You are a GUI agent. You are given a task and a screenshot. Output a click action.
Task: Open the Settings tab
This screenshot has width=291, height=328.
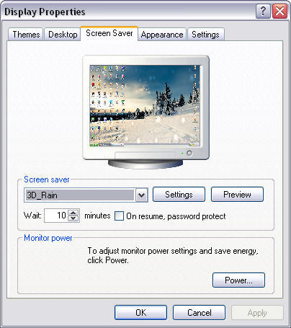pos(205,35)
